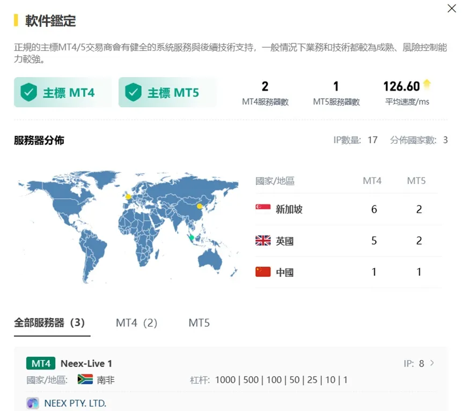This screenshot has width=463, height=411.
Task: Click the yellow map marker on the UK
Action: 128,196
